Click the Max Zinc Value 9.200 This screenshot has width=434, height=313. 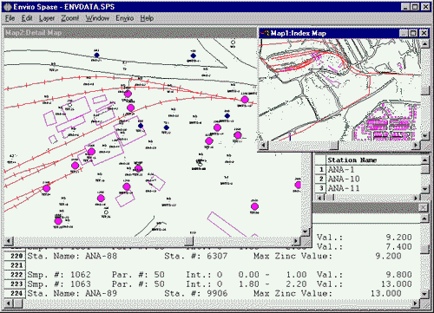388,256
